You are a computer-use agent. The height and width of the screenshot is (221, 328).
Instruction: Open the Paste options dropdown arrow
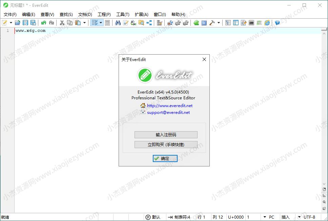(x=84, y=23)
